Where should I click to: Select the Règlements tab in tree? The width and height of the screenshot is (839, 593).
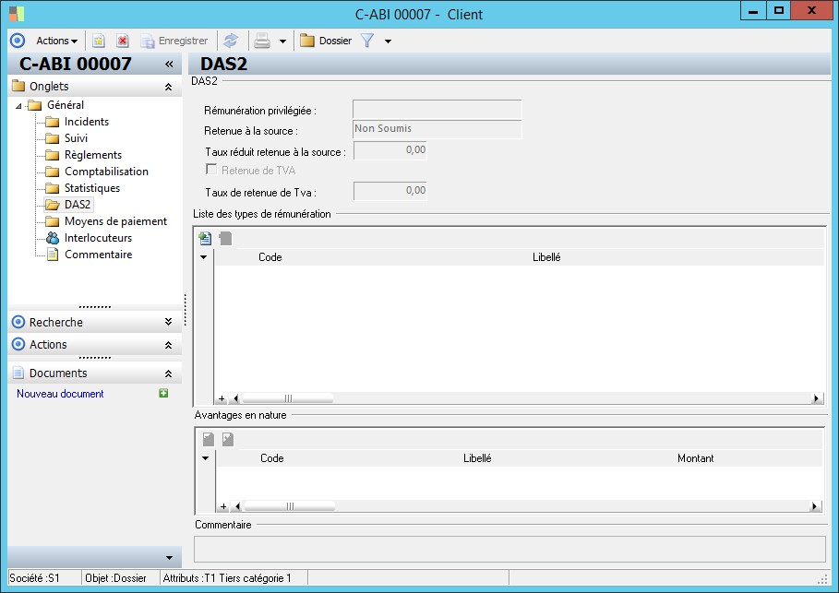pyautogui.click(x=92, y=155)
